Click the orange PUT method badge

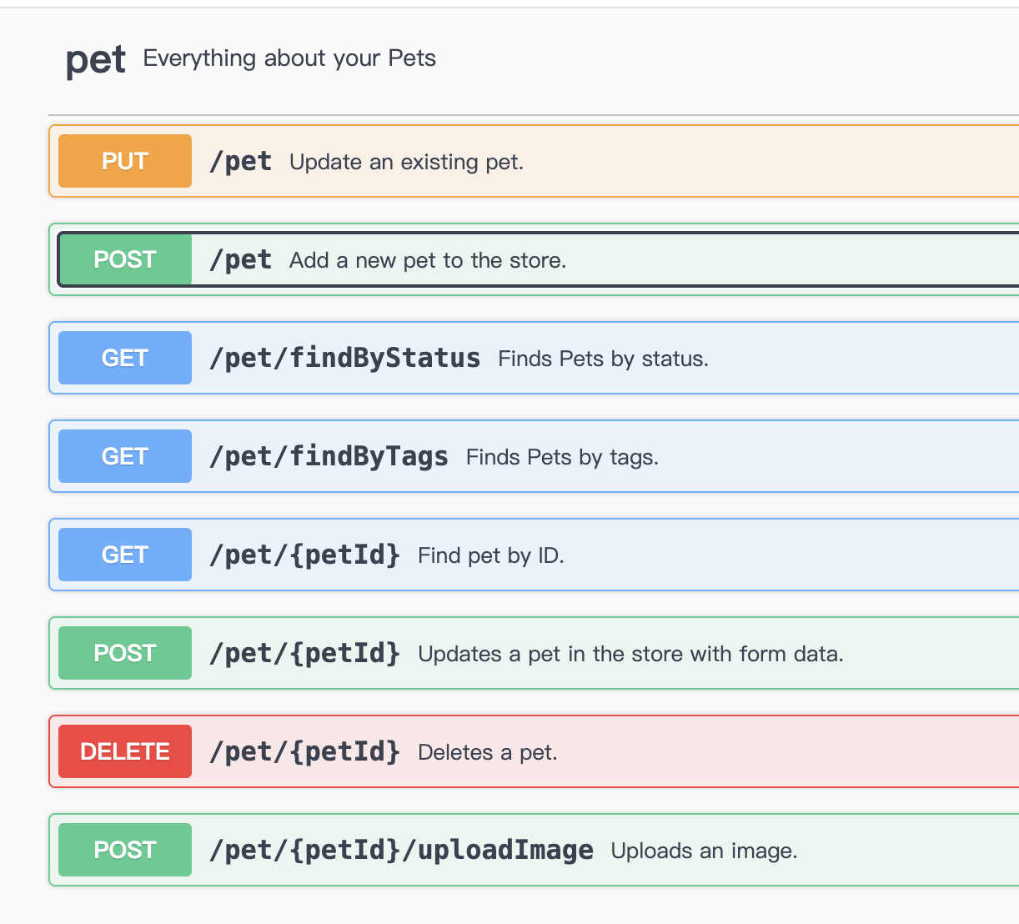coord(125,161)
